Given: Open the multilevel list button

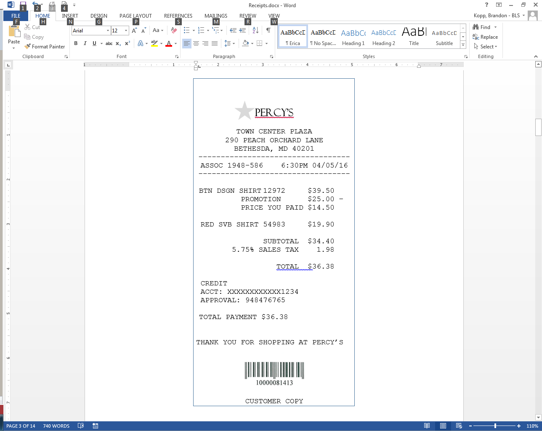Looking at the screenshot, I should coord(216,30).
